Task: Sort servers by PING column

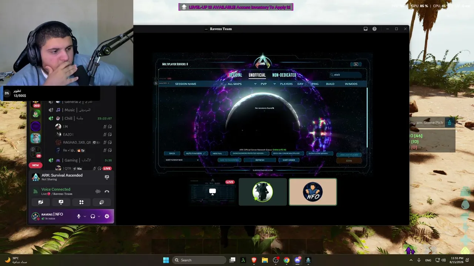Action: tap(315, 84)
